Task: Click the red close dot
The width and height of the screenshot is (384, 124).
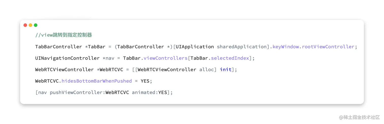Action: [x=25, y=25]
